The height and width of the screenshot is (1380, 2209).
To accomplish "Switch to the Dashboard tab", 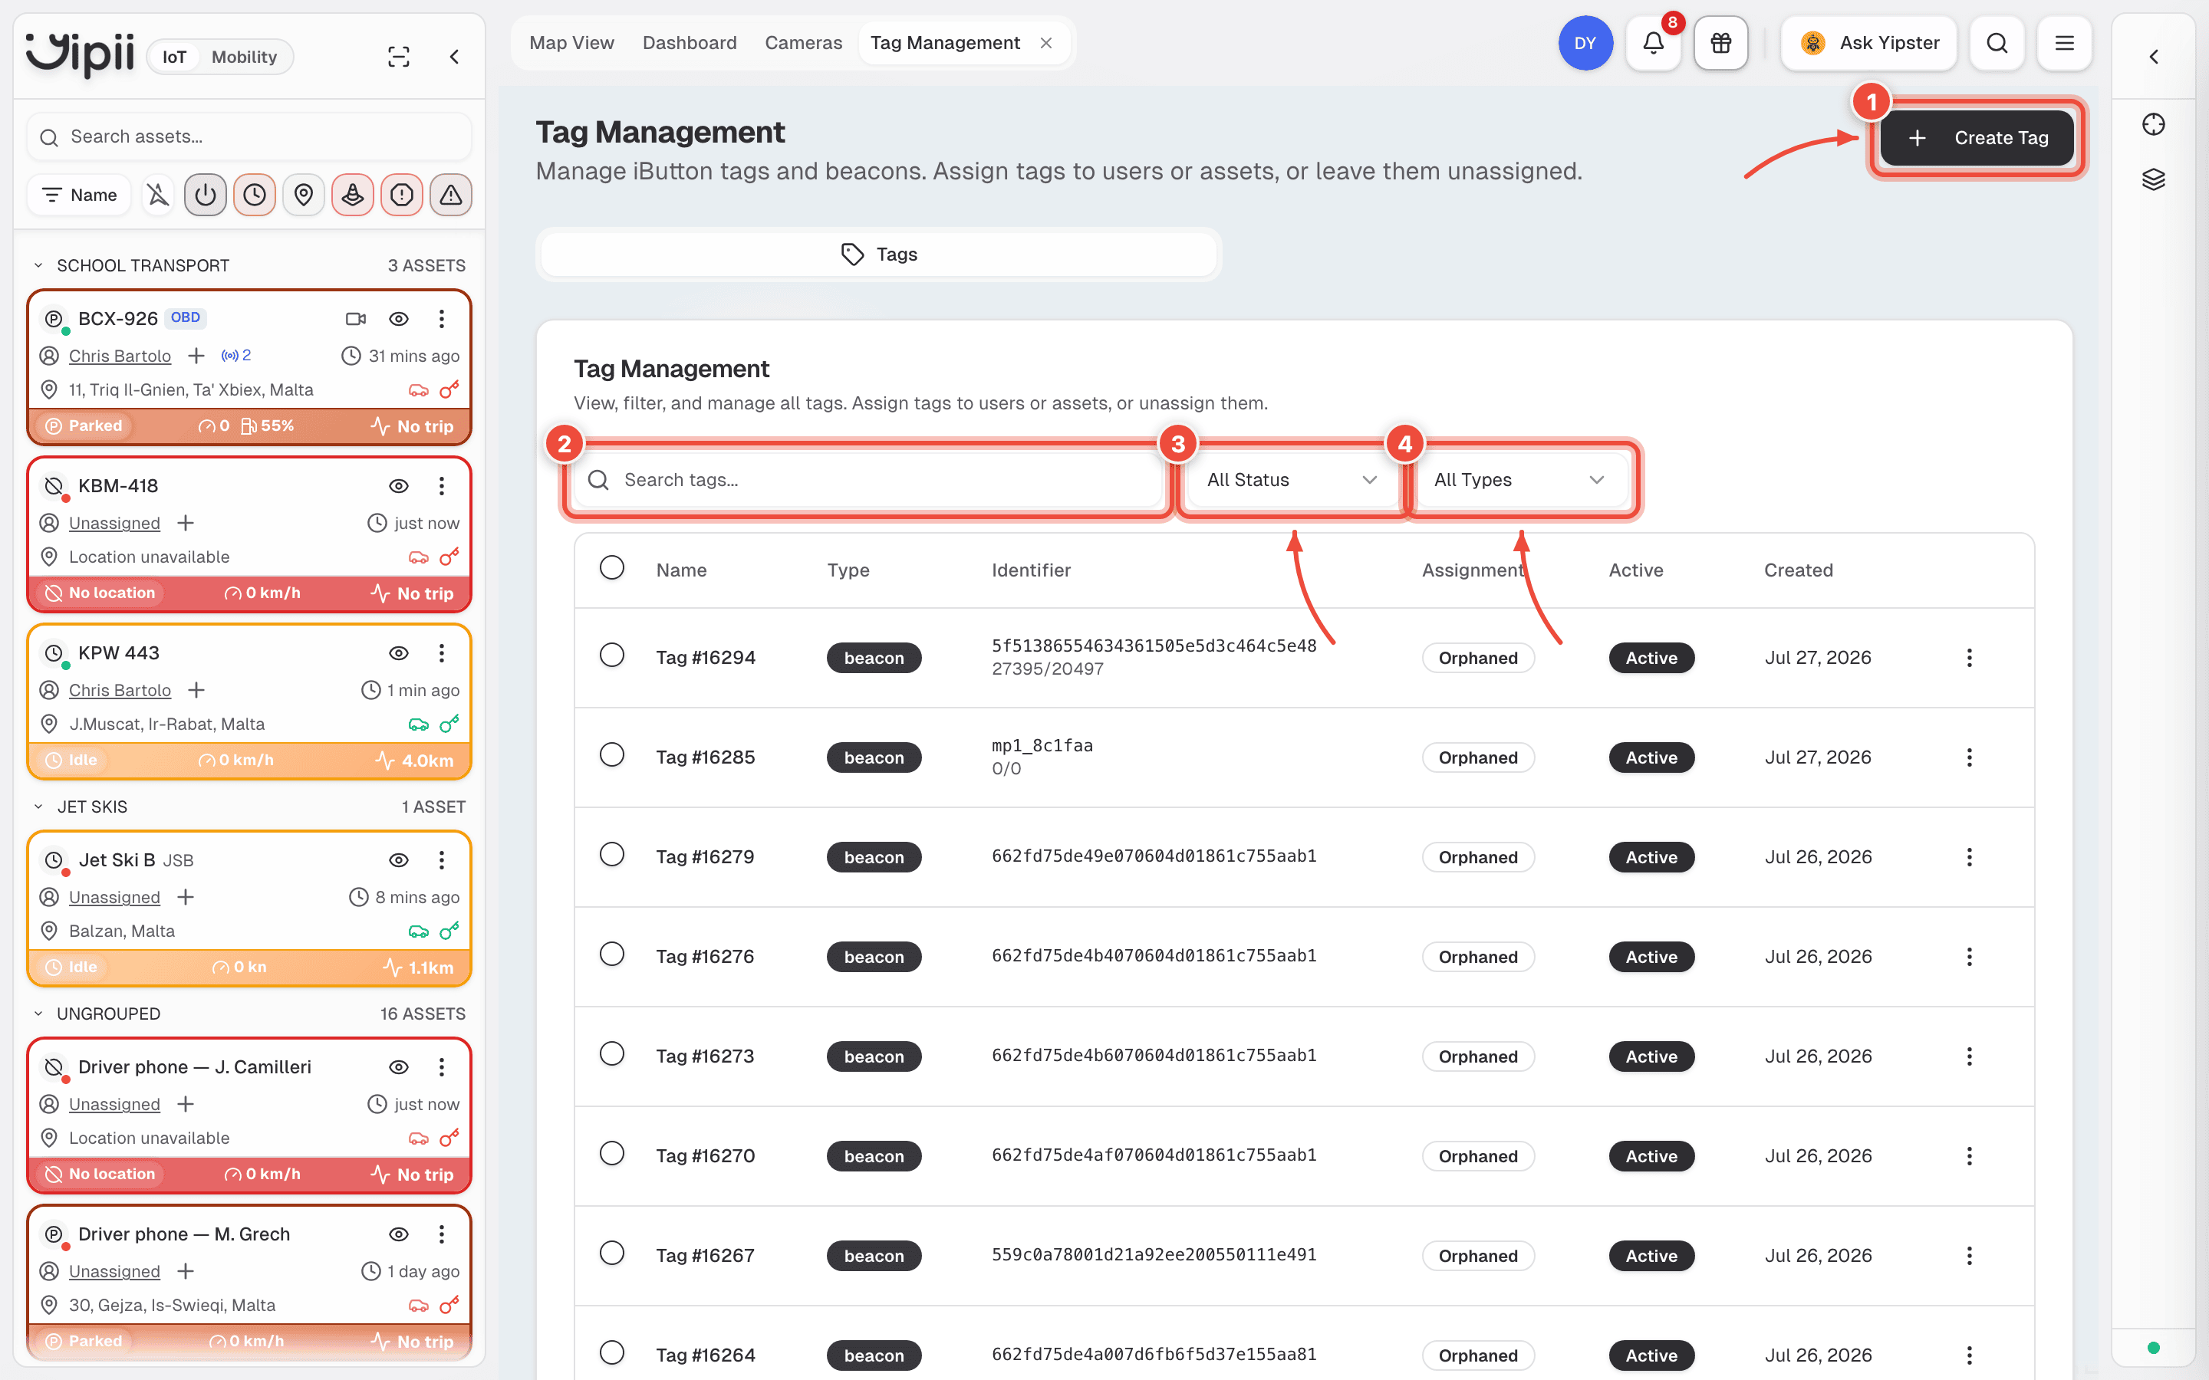I will pyautogui.click(x=690, y=43).
